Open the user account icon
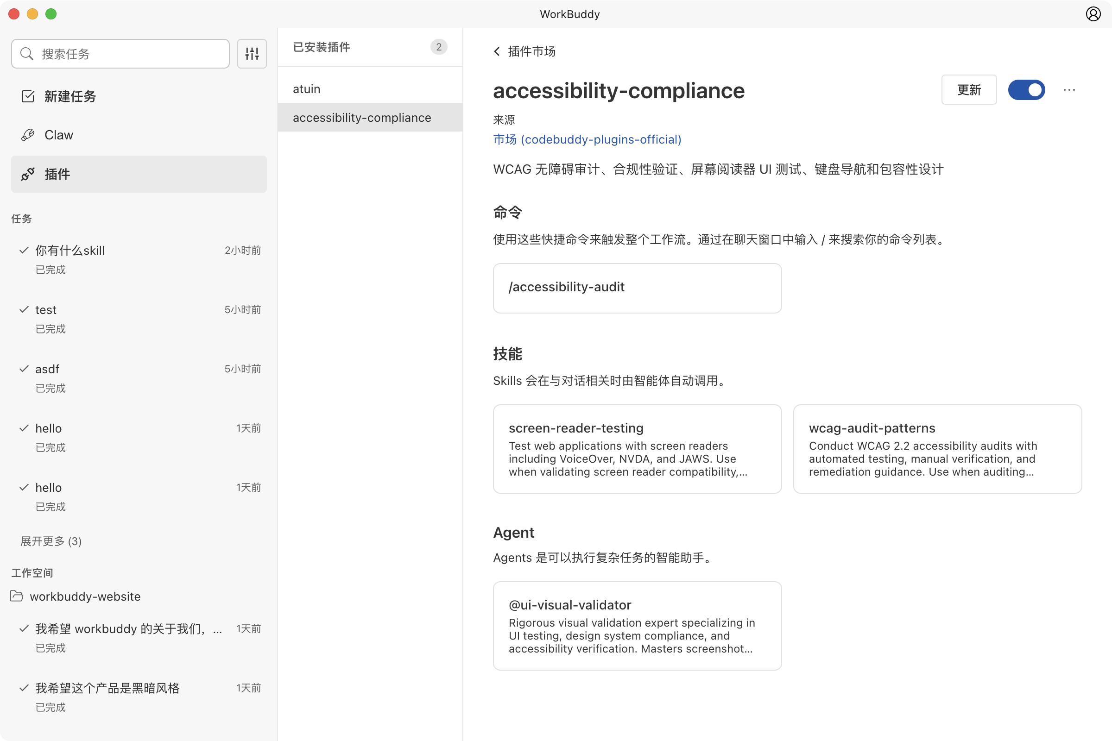Viewport: 1112px width, 741px height. 1093,14
